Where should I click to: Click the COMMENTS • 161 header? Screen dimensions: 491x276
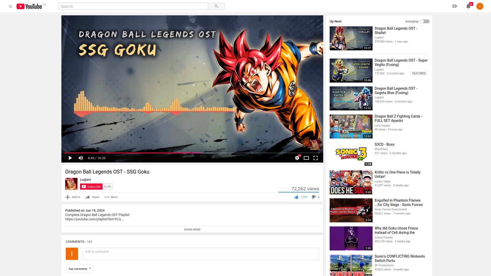tap(79, 242)
